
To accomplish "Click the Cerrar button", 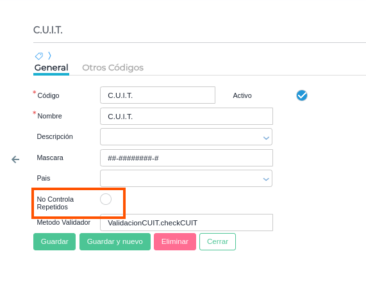I will [217, 242].
